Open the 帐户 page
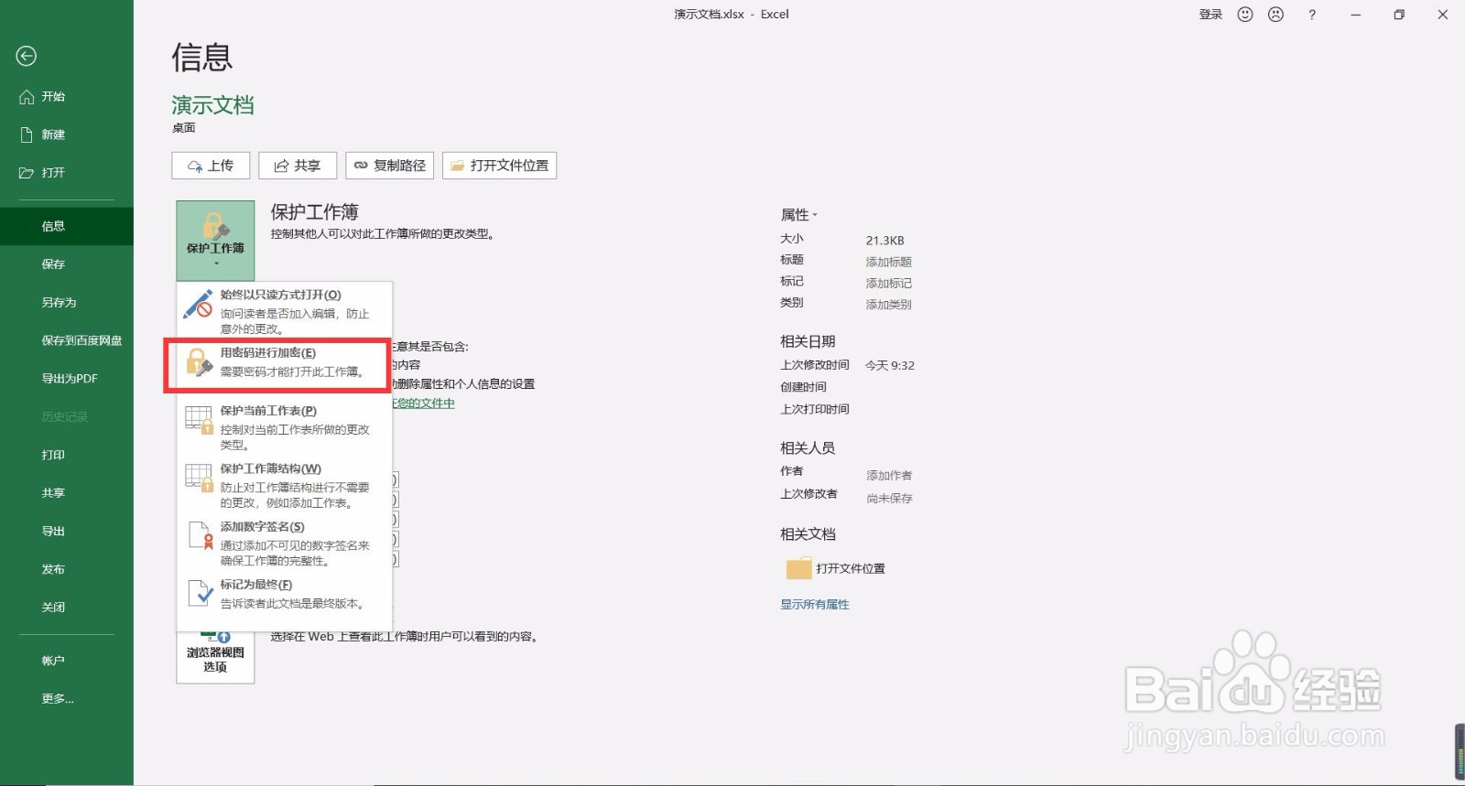 [53, 661]
